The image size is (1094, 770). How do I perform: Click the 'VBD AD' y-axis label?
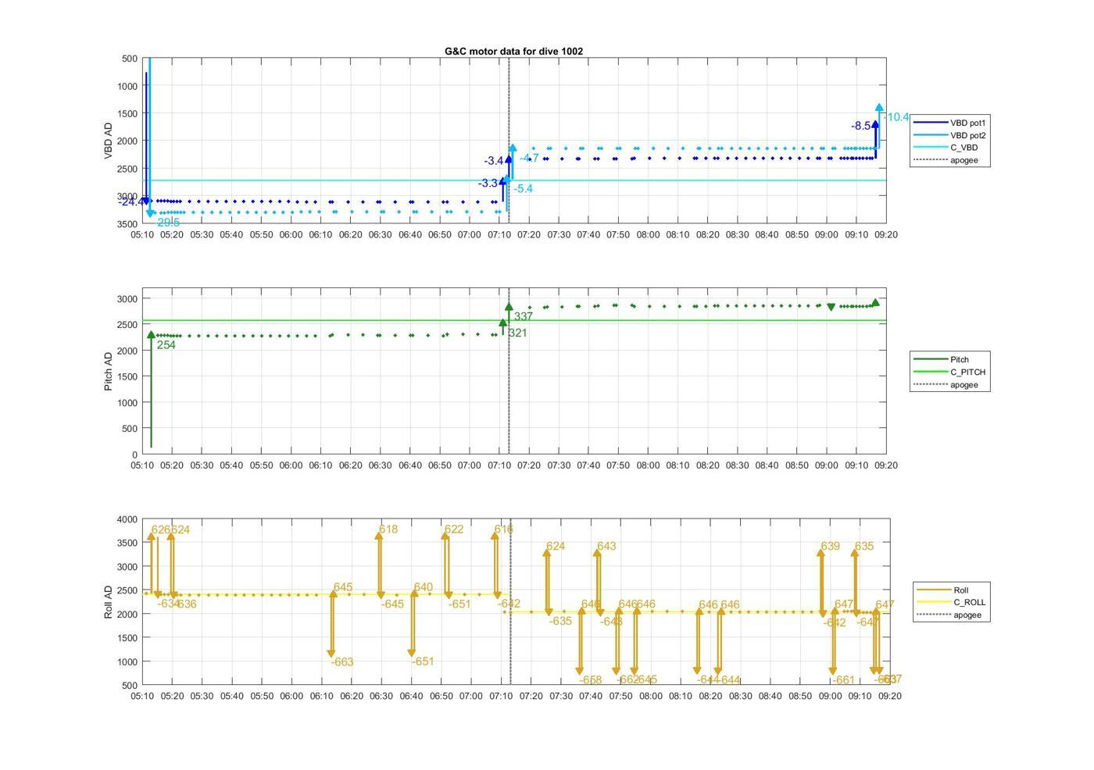click(x=109, y=141)
